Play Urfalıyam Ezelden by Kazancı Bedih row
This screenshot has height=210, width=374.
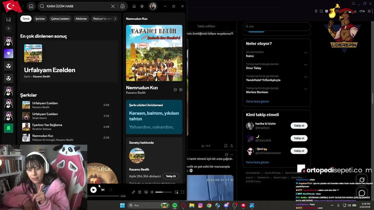(69, 105)
